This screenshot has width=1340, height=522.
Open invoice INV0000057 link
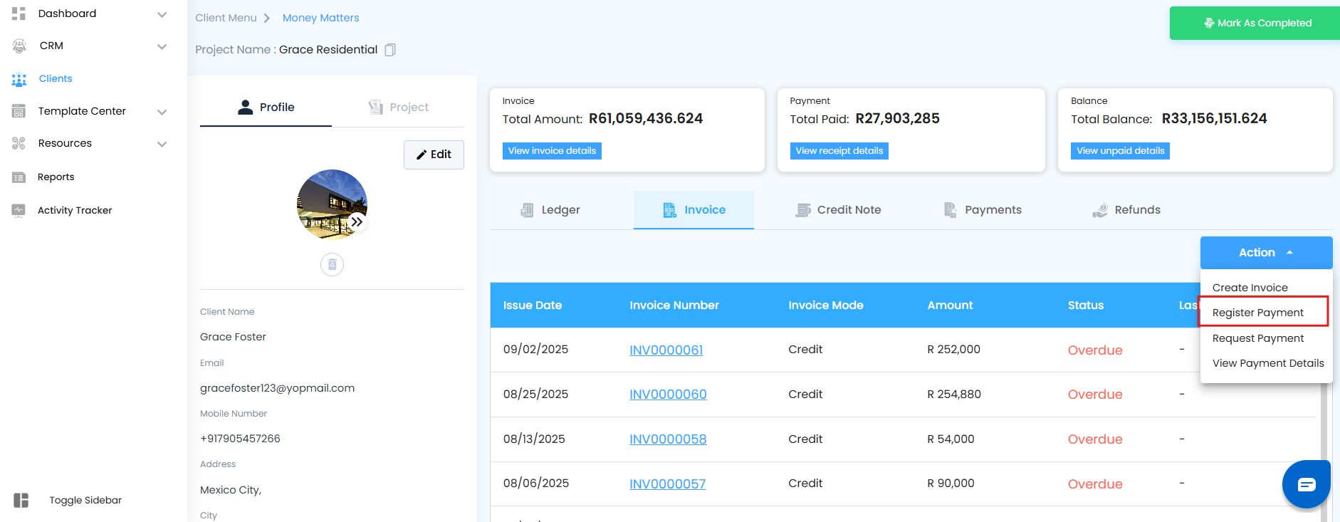667,484
